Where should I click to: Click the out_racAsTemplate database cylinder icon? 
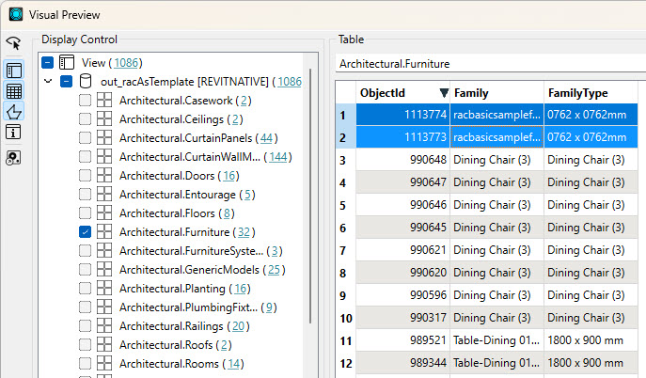(86, 82)
